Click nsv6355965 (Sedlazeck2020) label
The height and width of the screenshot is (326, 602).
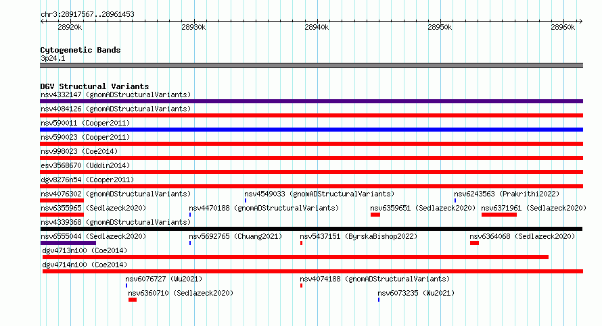pyautogui.click(x=93, y=208)
